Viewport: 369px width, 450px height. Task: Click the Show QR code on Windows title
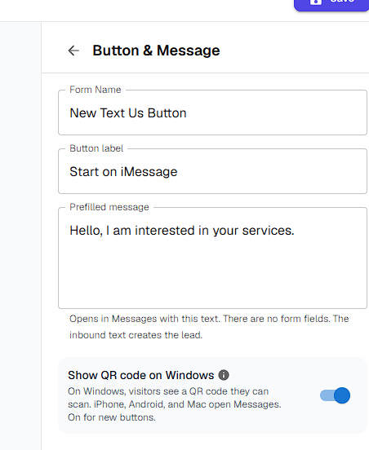tap(140, 375)
